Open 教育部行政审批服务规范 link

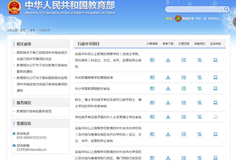[x=34, y=111]
